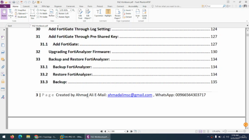Go to the previous page
Screen dimensions: 249x140
pos(105,131)
